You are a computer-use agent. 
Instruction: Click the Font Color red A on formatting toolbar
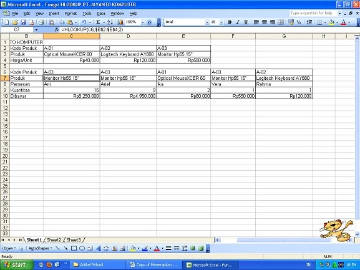pyautogui.click(x=343, y=22)
